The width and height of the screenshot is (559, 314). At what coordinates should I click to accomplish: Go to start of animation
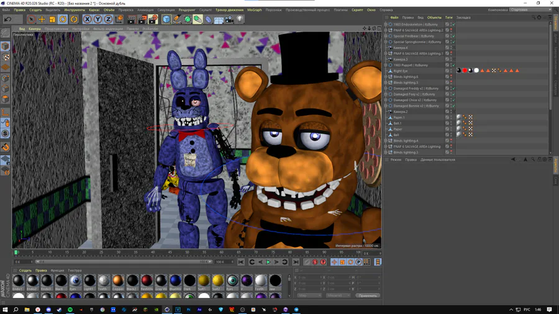(x=241, y=262)
